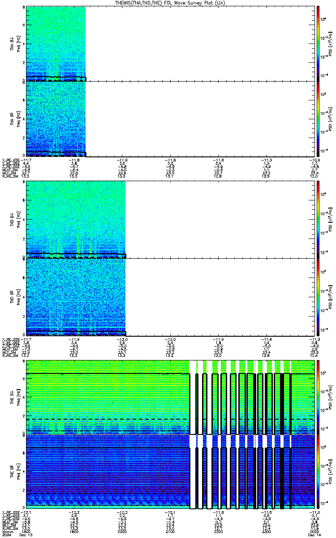Click the PSD [nT²/Hz] label beside THA B-perpendicular
This screenshot has width=336, height=538.
[329, 43]
